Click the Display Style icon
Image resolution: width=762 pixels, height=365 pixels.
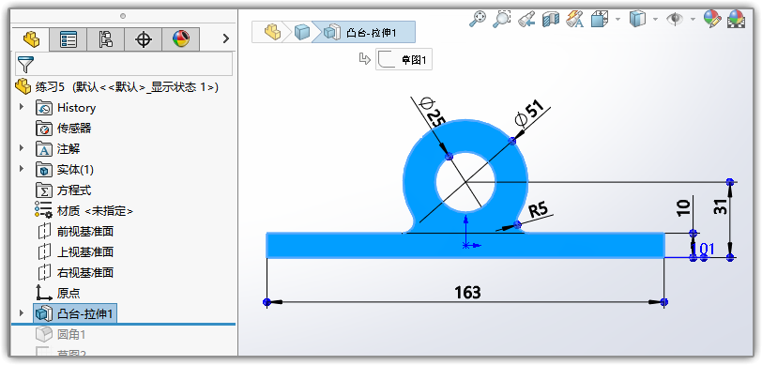click(x=637, y=20)
